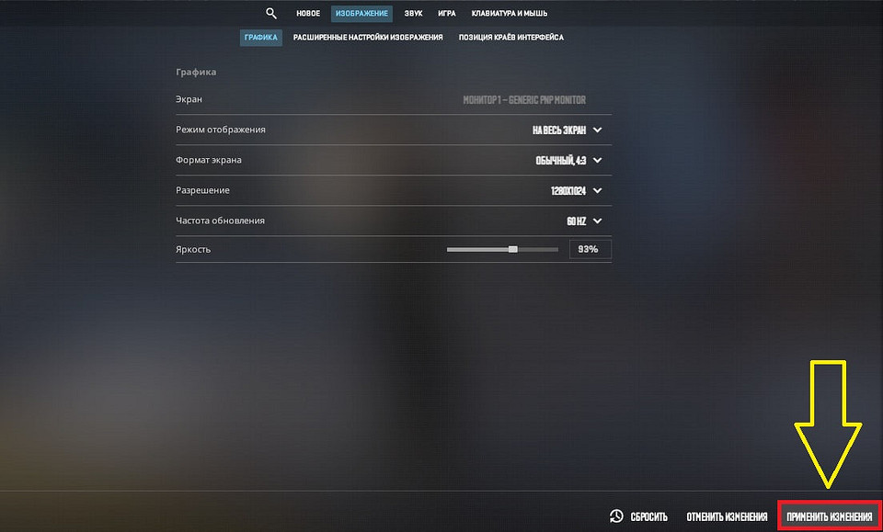
Task: Open the Разрешение dropdown chevron
Action: (x=597, y=190)
